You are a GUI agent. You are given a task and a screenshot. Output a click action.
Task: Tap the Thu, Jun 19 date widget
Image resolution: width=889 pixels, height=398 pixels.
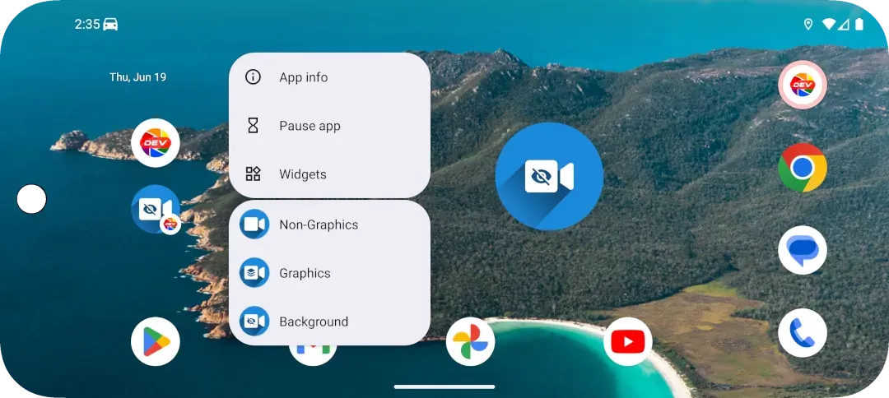tap(137, 77)
